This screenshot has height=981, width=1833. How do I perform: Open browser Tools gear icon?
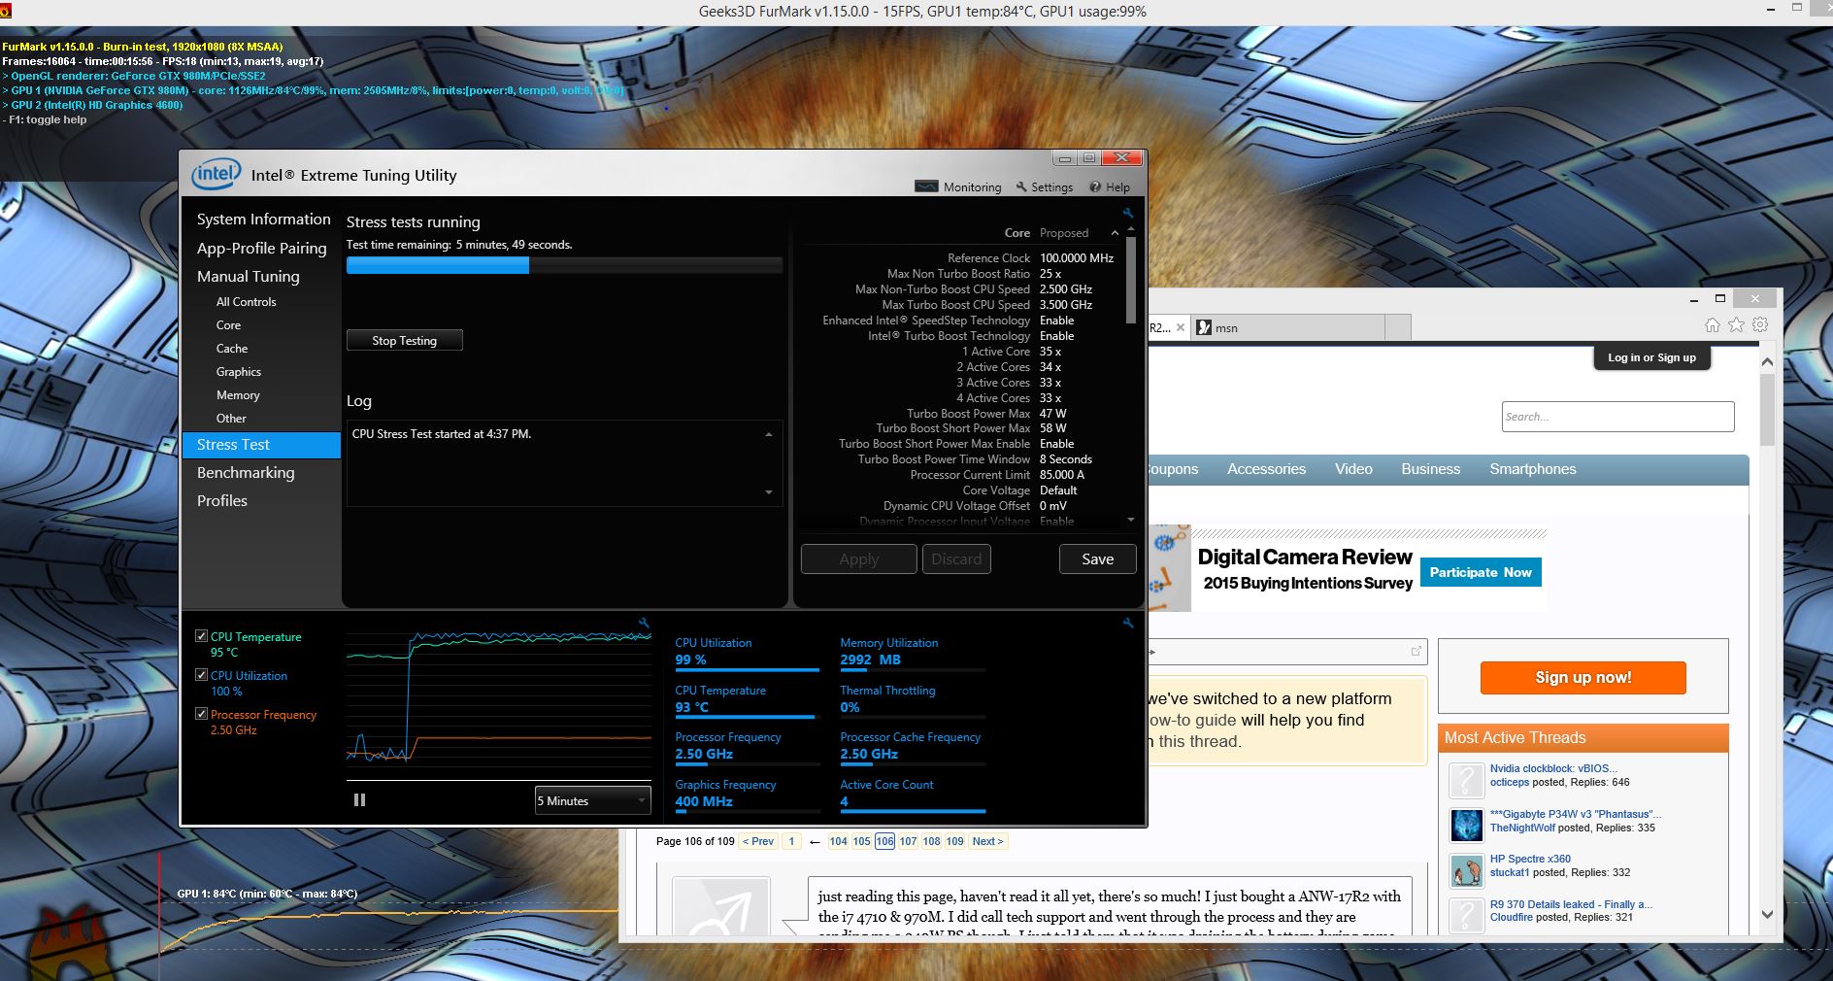pos(1760,324)
